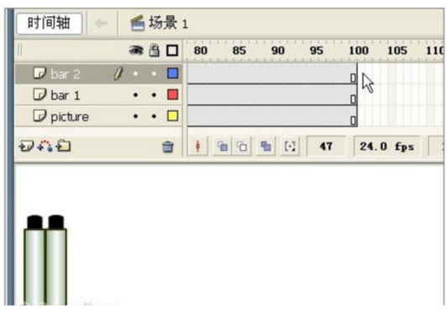Turn on edit multiple frames

[266, 146]
